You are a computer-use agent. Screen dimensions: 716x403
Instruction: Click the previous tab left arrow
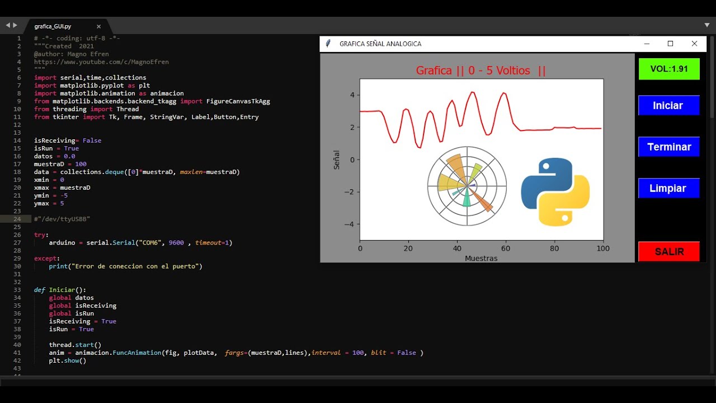coord(8,25)
